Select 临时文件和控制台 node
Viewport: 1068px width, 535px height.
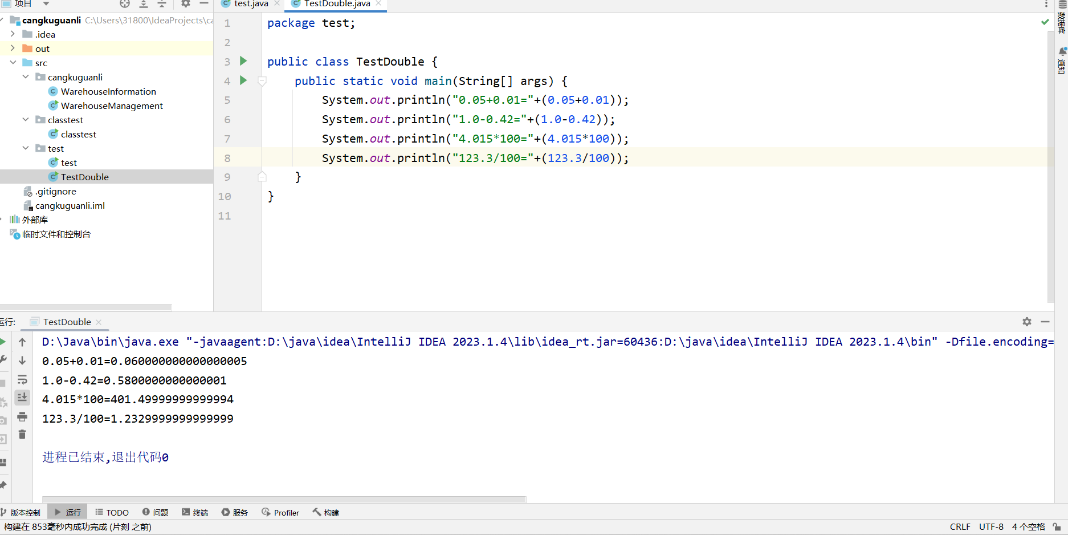click(56, 234)
